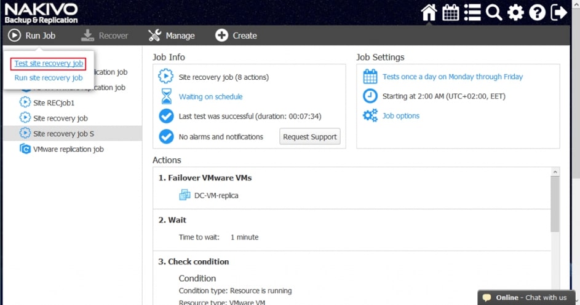The width and height of the screenshot is (580, 305).
Task: Click the Waiting on schedule link
Action: point(210,96)
